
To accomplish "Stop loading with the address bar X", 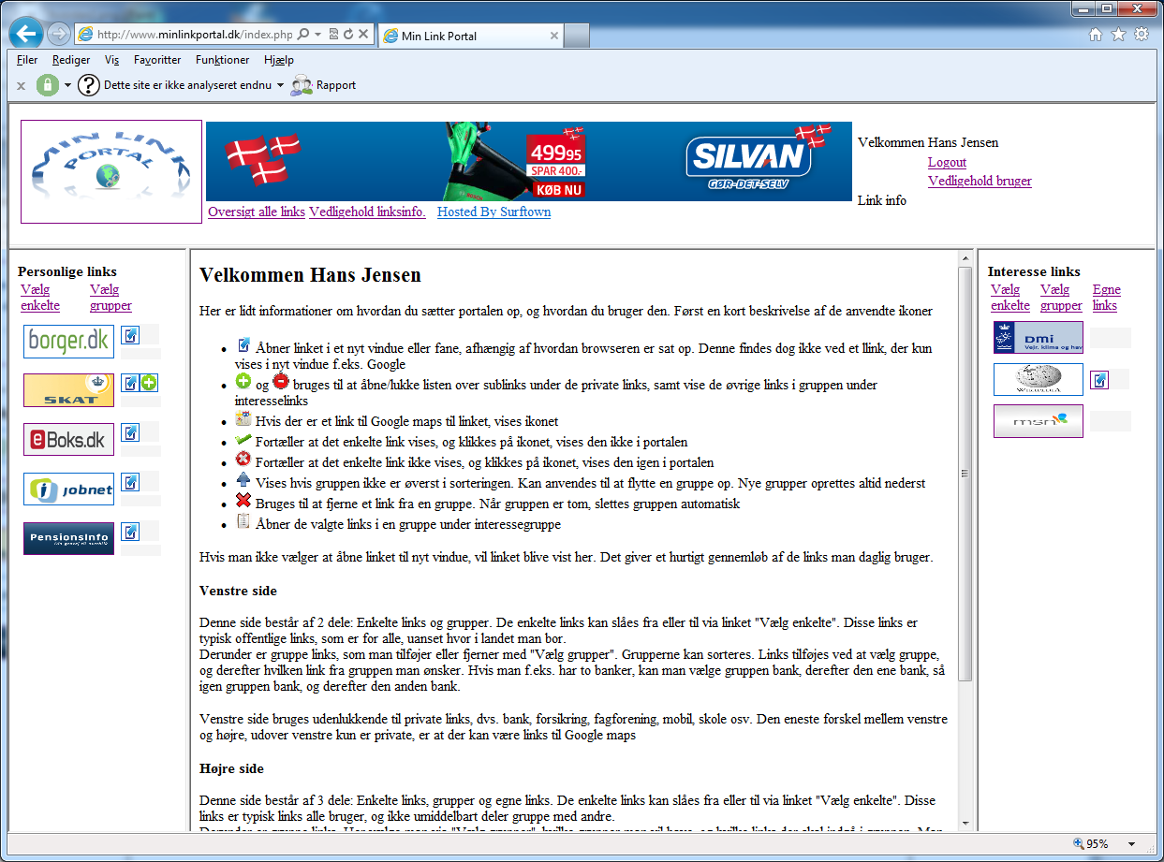I will [363, 35].
